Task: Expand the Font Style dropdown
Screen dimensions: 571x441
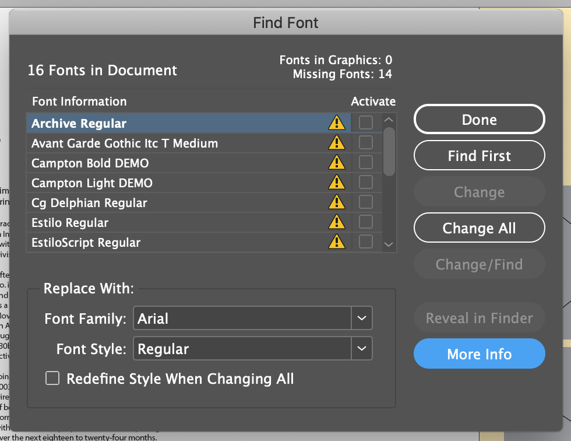Action: pos(361,349)
